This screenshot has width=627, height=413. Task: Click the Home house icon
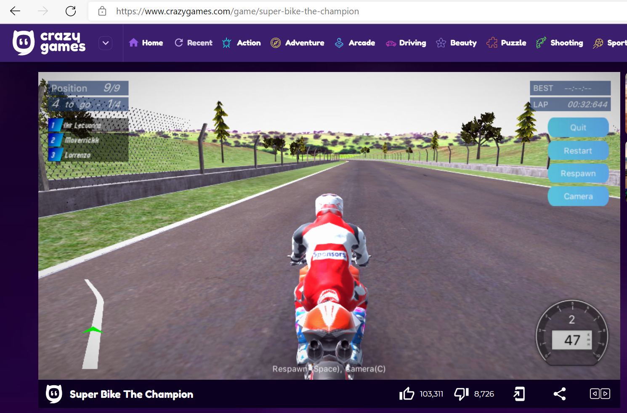pyautogui.click(x=133, y=43)
